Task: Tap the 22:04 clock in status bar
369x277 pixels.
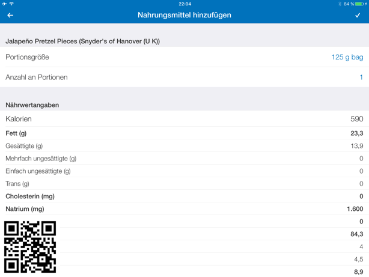Action: click(184, 4)
